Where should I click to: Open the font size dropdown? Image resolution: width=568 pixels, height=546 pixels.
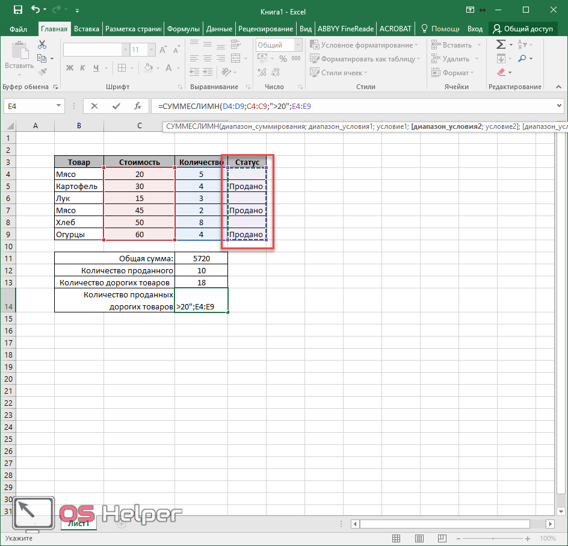click(152, 50)
